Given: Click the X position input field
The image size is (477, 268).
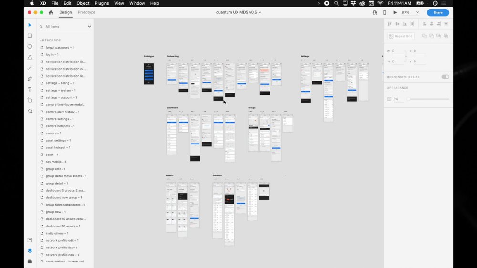Looking at the screenshot, I should [420, 51].
